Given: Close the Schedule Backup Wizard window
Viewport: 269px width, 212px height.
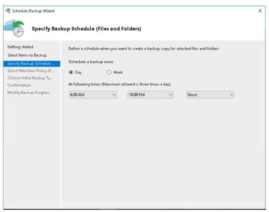Looking at the screenshot, I should click(260, 10).
